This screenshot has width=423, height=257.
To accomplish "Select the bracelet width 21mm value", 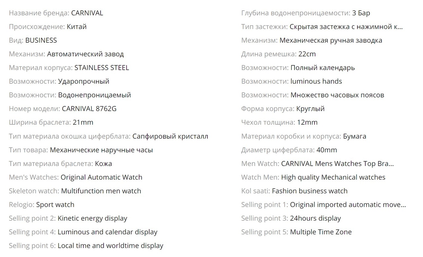I will [x=83, y=122].
